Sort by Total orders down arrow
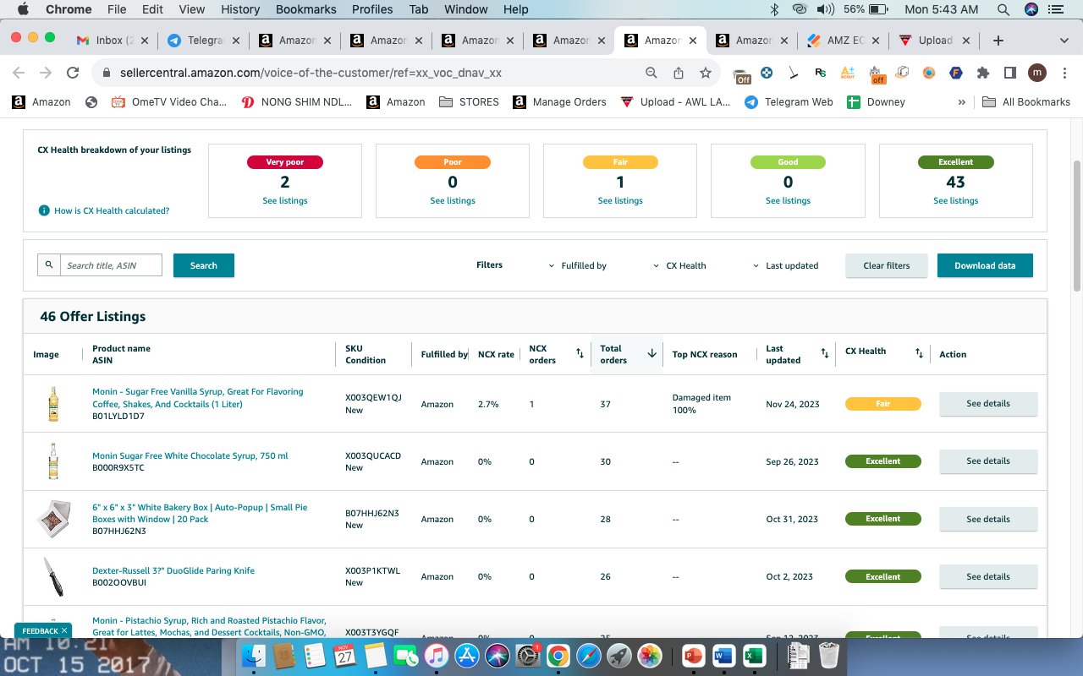Viewport: 1083px width, 676px height. [x=651, y=353]
